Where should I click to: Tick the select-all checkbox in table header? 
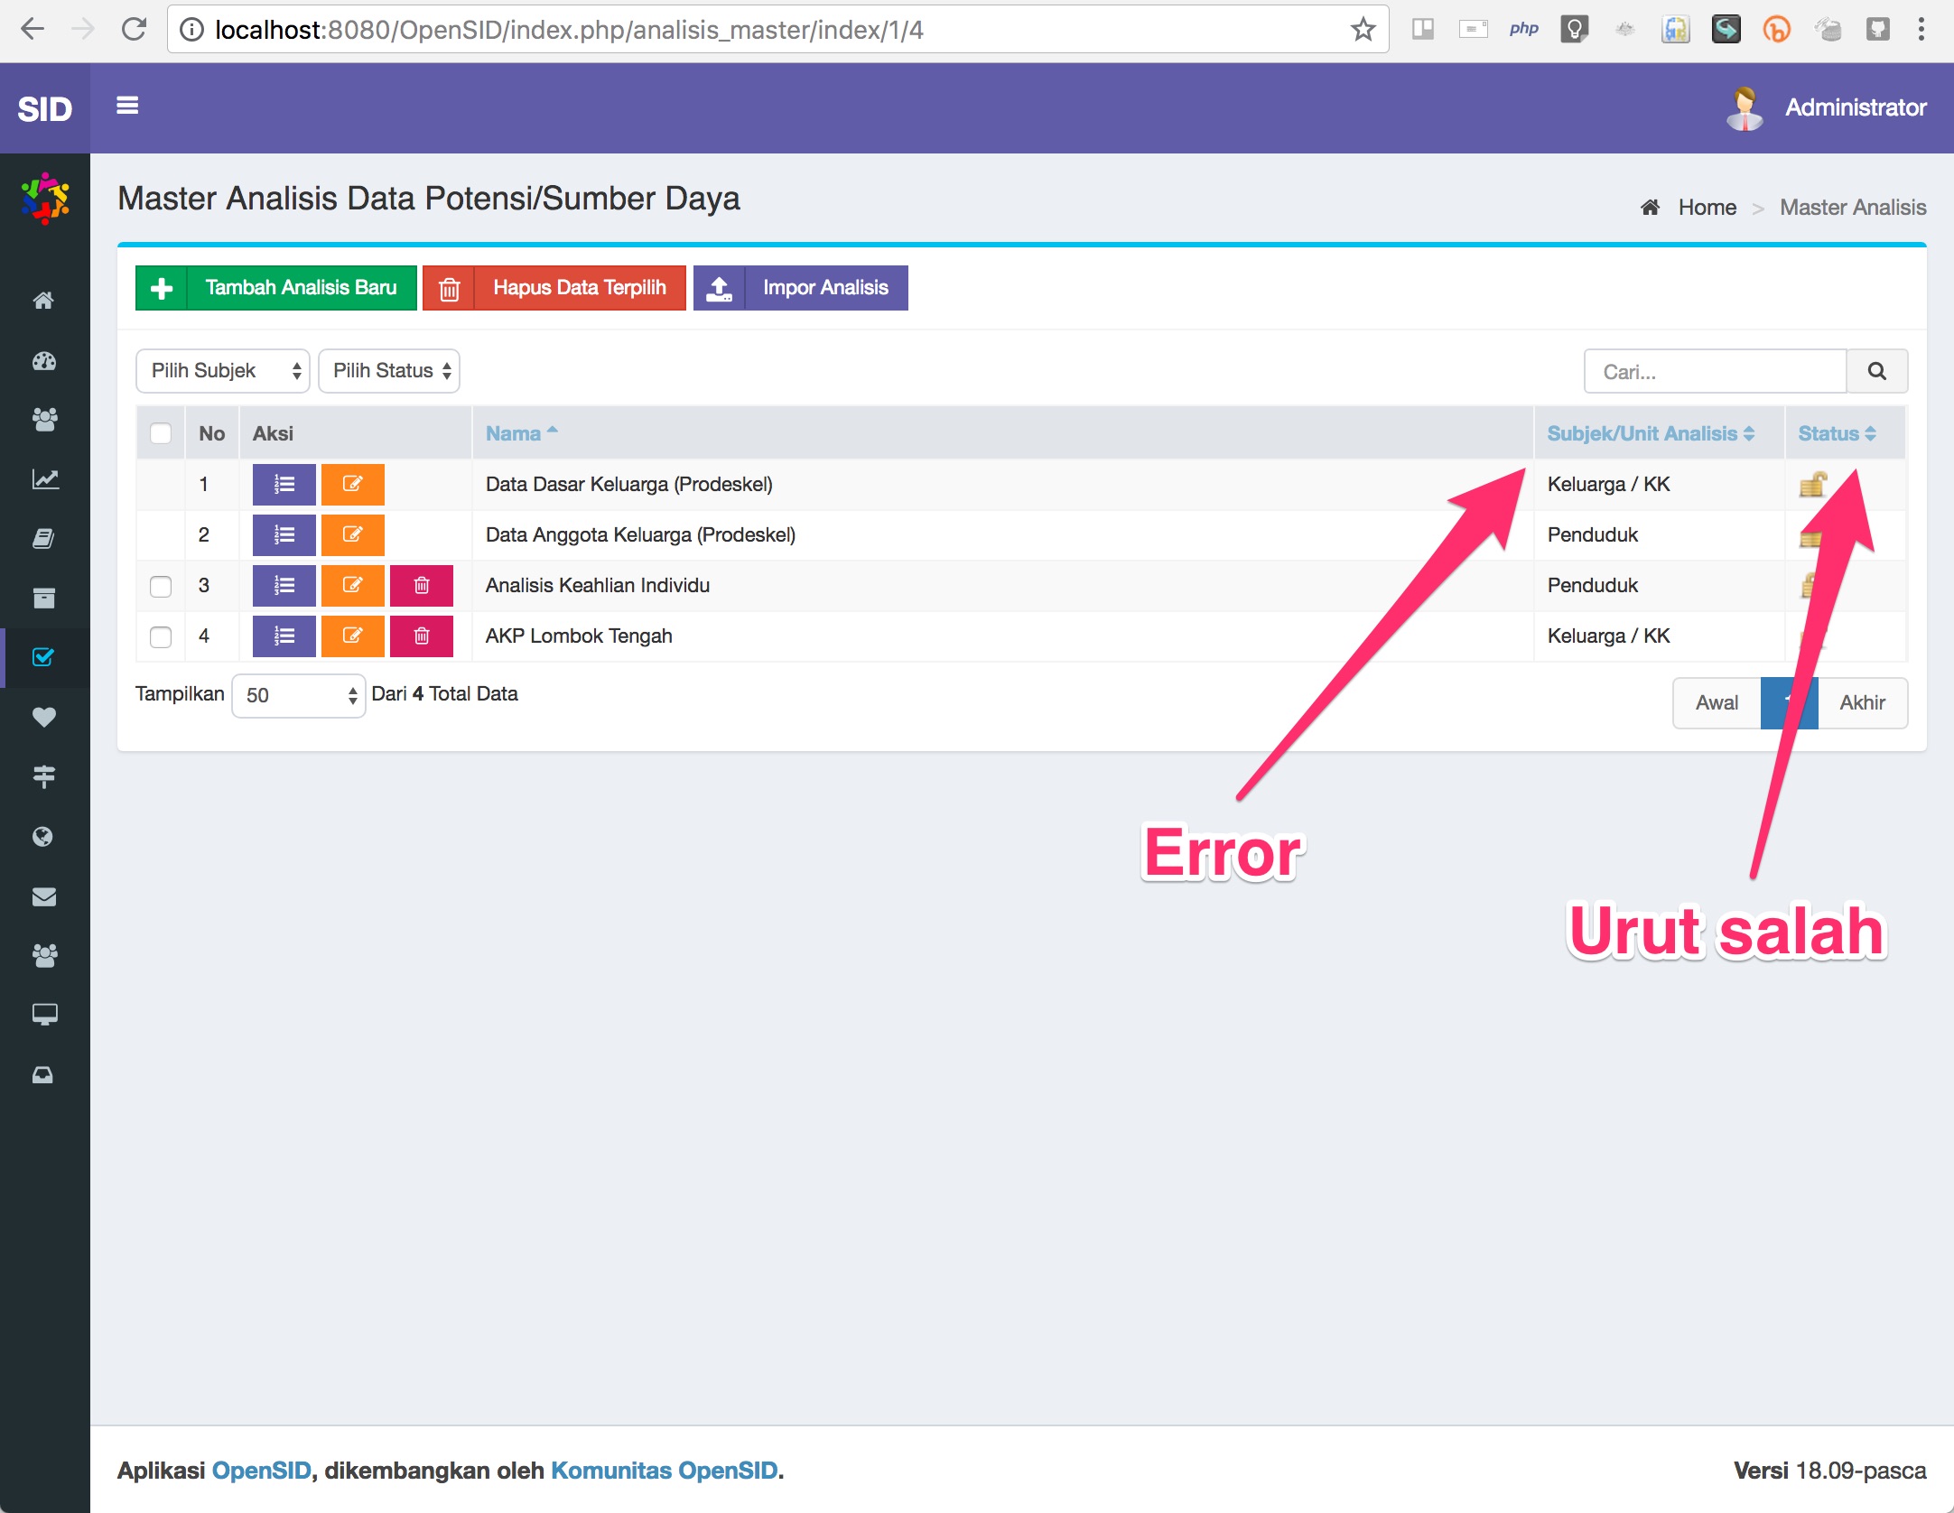(x=161, y=433)
